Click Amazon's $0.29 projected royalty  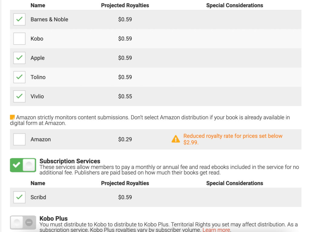point(125,139)
